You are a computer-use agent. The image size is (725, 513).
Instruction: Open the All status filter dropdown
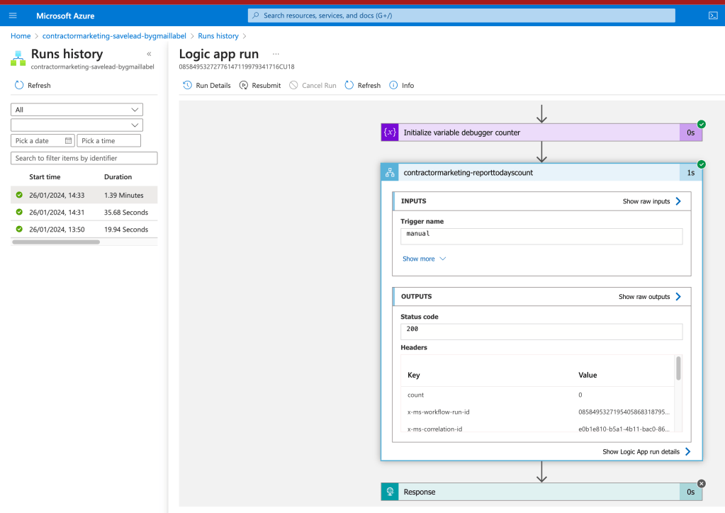77,110
